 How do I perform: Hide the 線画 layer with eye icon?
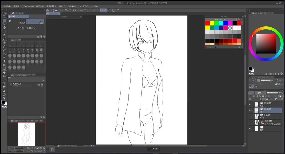[250, 104]
